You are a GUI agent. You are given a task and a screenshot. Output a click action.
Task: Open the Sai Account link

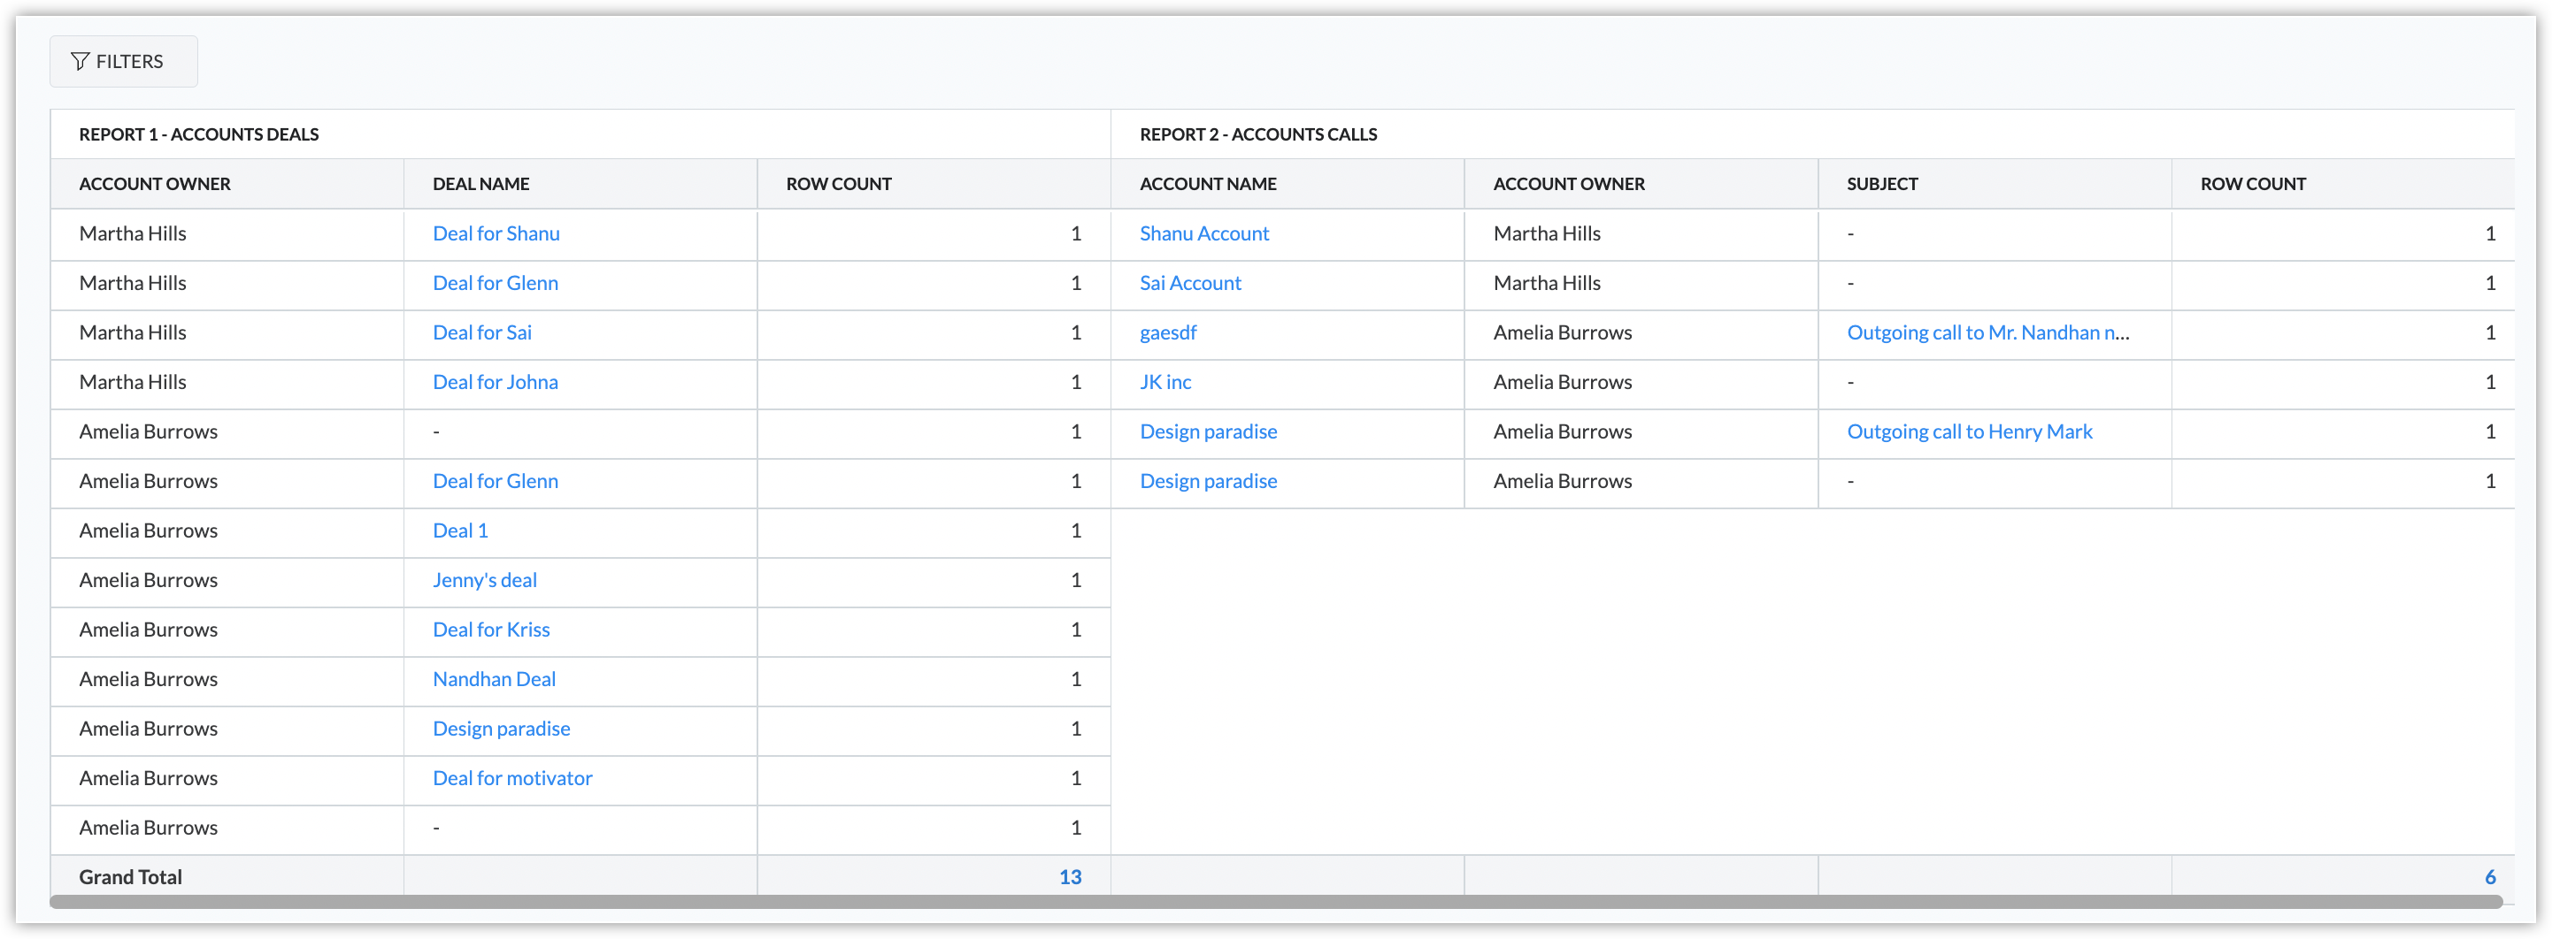coord(1190,283)
